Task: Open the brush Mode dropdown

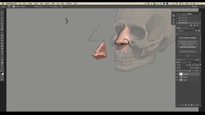Action: coord(27,6)
